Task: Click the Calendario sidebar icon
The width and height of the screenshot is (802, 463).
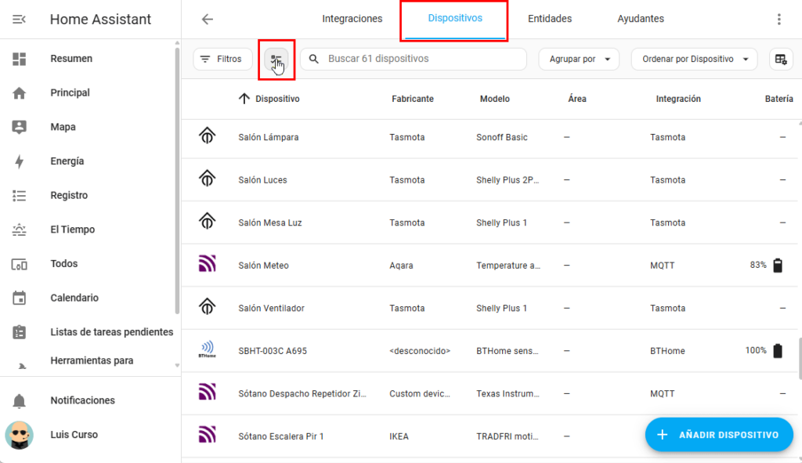Action: (20, 298)
